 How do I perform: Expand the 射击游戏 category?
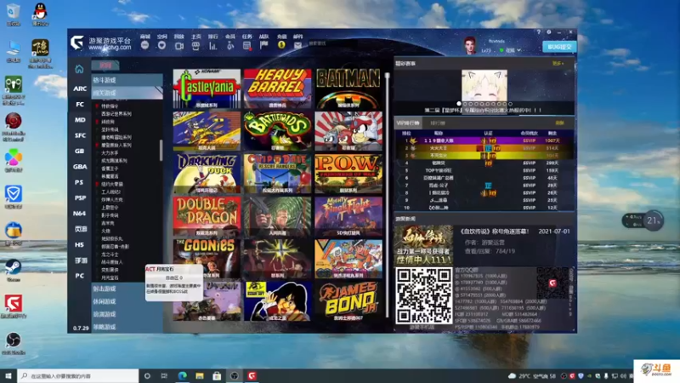point(127,289)
